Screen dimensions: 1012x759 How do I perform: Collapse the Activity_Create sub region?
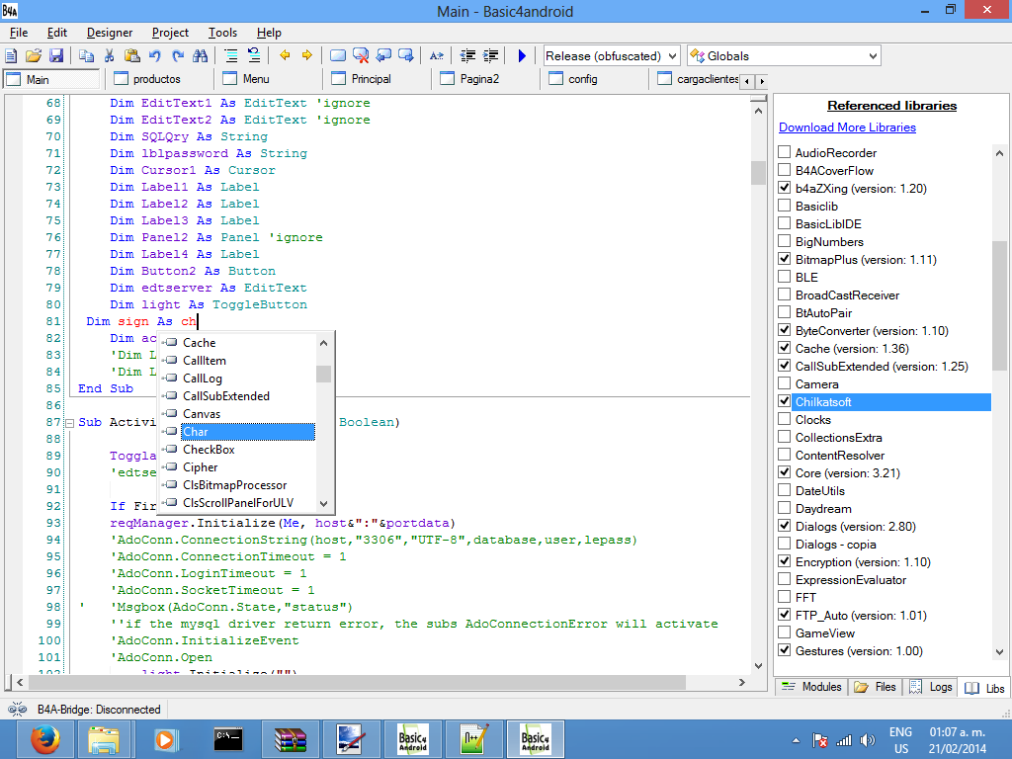[x=69, y=423]
